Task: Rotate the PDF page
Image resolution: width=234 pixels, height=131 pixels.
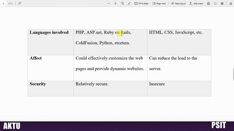Action: 122,3
